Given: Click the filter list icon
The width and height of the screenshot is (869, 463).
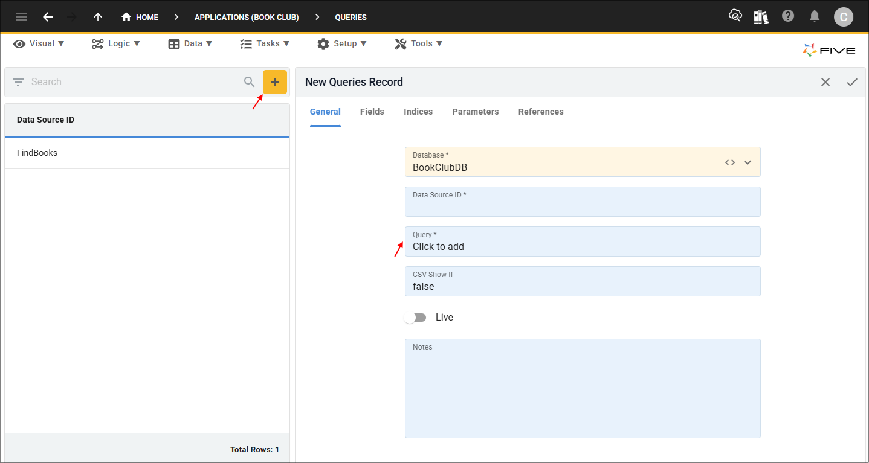Looking at the screenshot, I should (18, 81).
